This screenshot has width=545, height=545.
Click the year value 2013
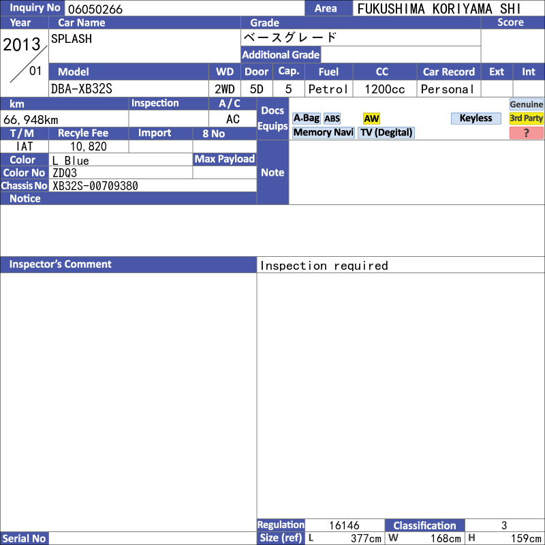pyautogui.click(x=22, y=44)
